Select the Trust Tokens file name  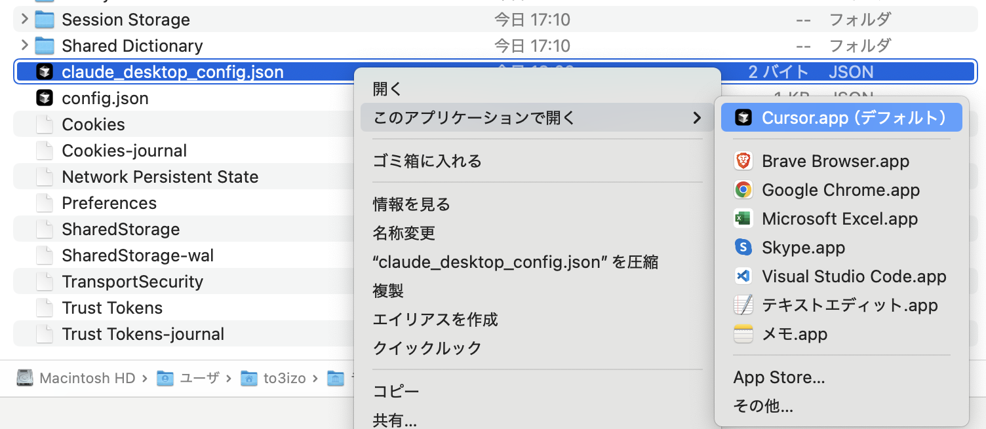pos(112,308)
